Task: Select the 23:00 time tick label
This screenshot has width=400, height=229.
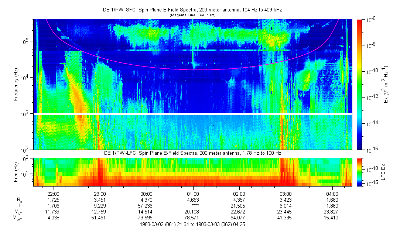Action: coord(100,194)
